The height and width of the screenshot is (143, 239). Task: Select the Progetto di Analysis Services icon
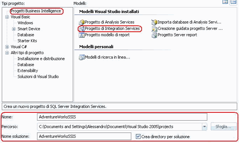tap(82, 22)
